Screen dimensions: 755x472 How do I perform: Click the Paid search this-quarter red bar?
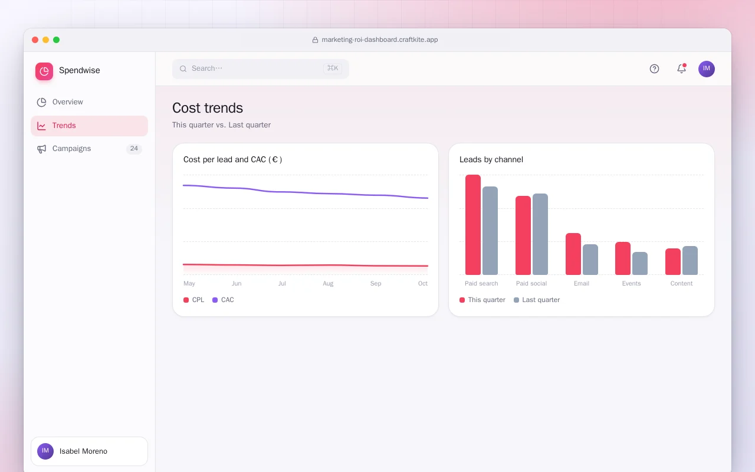coord(473,225)
